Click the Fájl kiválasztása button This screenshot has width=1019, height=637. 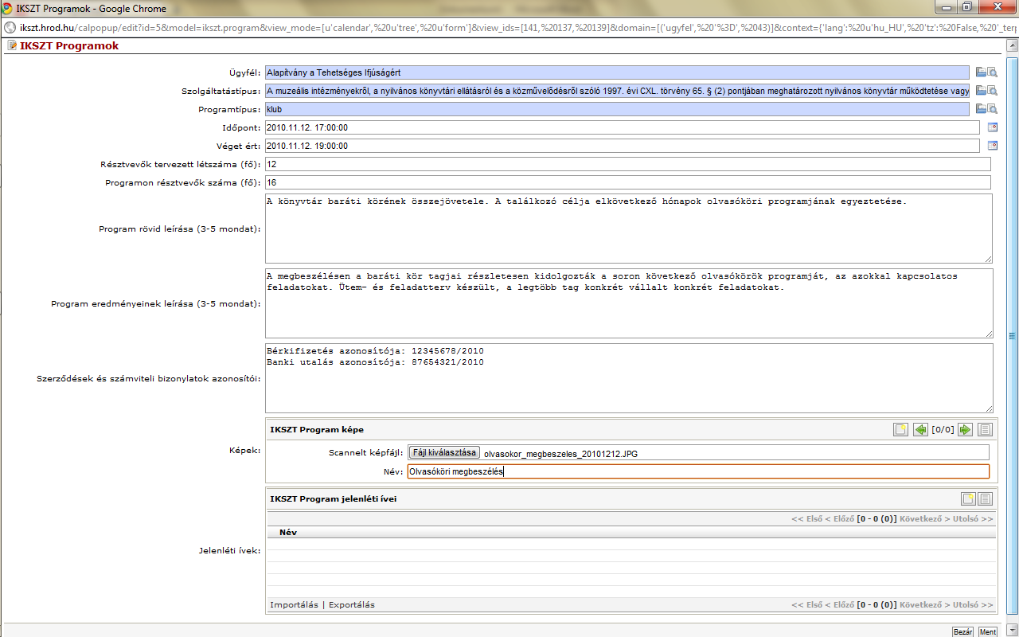pyautogui.click(x=445, y=452)
